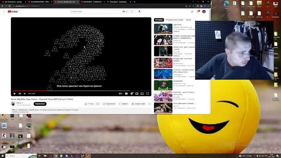
Task: Toggle autoplay switch in the player
Action: tap(121, 93)
